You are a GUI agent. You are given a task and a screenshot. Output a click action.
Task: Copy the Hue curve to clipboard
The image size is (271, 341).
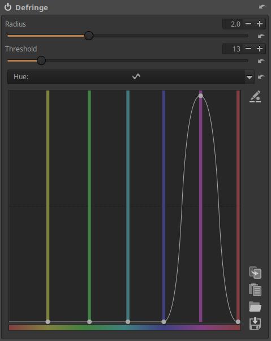click(255, 273)
